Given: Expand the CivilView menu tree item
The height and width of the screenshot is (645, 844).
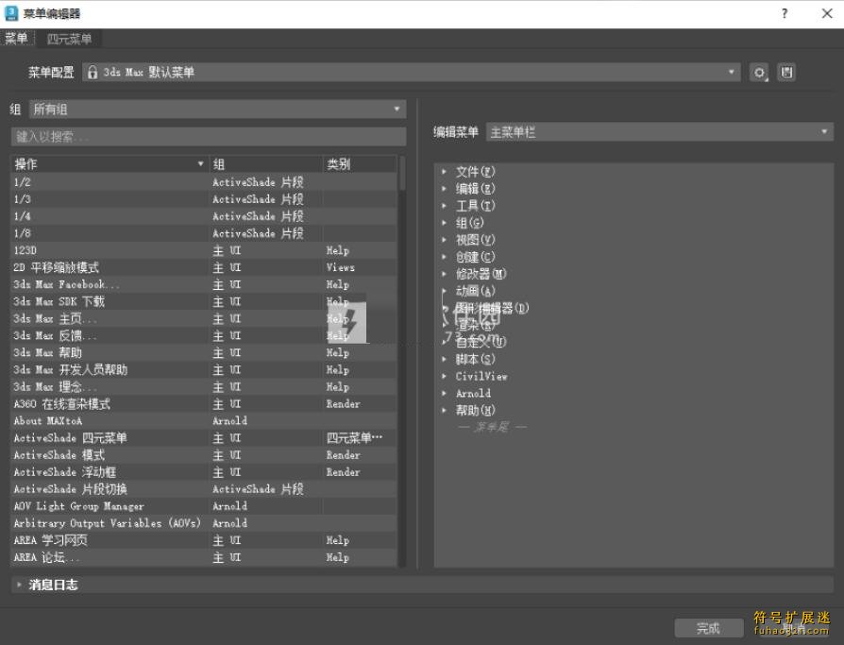Looking at the screenshot, I should click(444, 376).
